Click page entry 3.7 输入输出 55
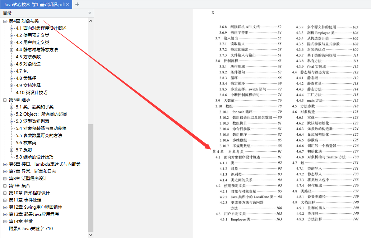The width and height of the screenshot is (371, 238). point(249,38)
